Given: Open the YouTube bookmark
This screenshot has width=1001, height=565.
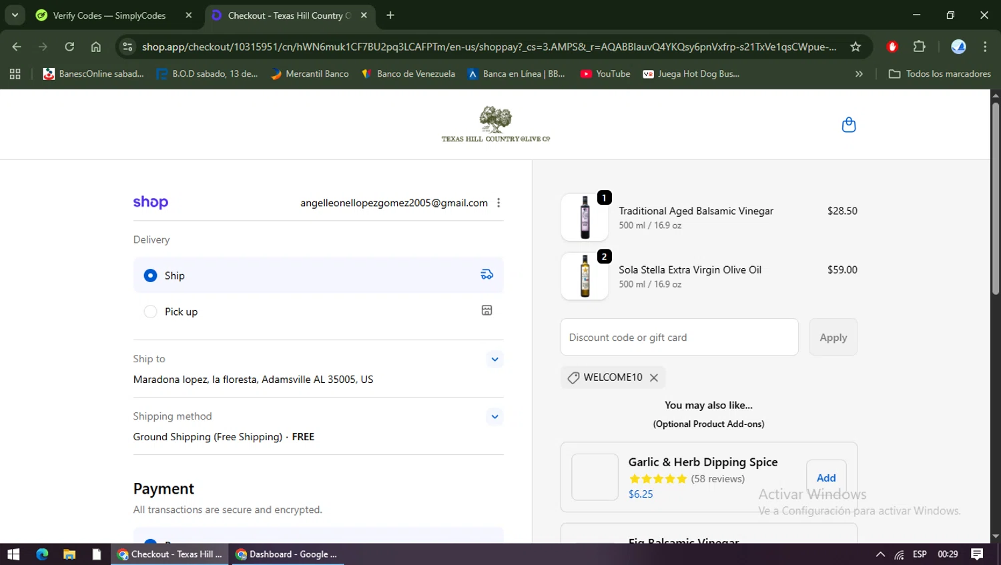Looking at the screenshot, I should point(605,74).
